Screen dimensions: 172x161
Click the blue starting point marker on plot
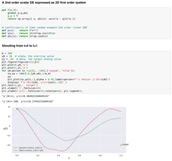[x=17, y=109]
